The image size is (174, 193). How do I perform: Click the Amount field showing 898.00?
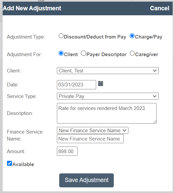click(67, 151)
